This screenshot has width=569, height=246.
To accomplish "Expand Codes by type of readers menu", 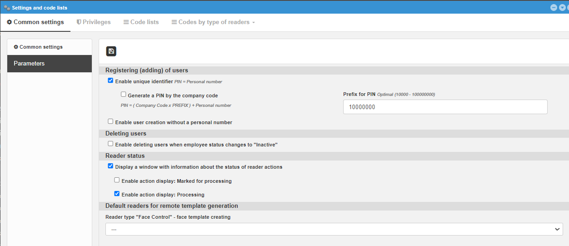I will [213, 22].
